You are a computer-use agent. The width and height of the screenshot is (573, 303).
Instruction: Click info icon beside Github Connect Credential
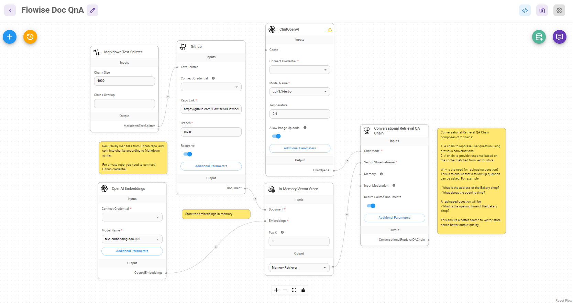click(213, 78)
